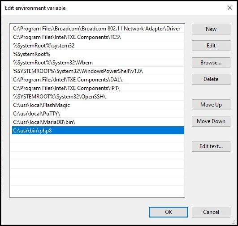Screen dimensions: 238x226
Task: Select the plain %SystemRoot% entry
Action: pos(98,54)
